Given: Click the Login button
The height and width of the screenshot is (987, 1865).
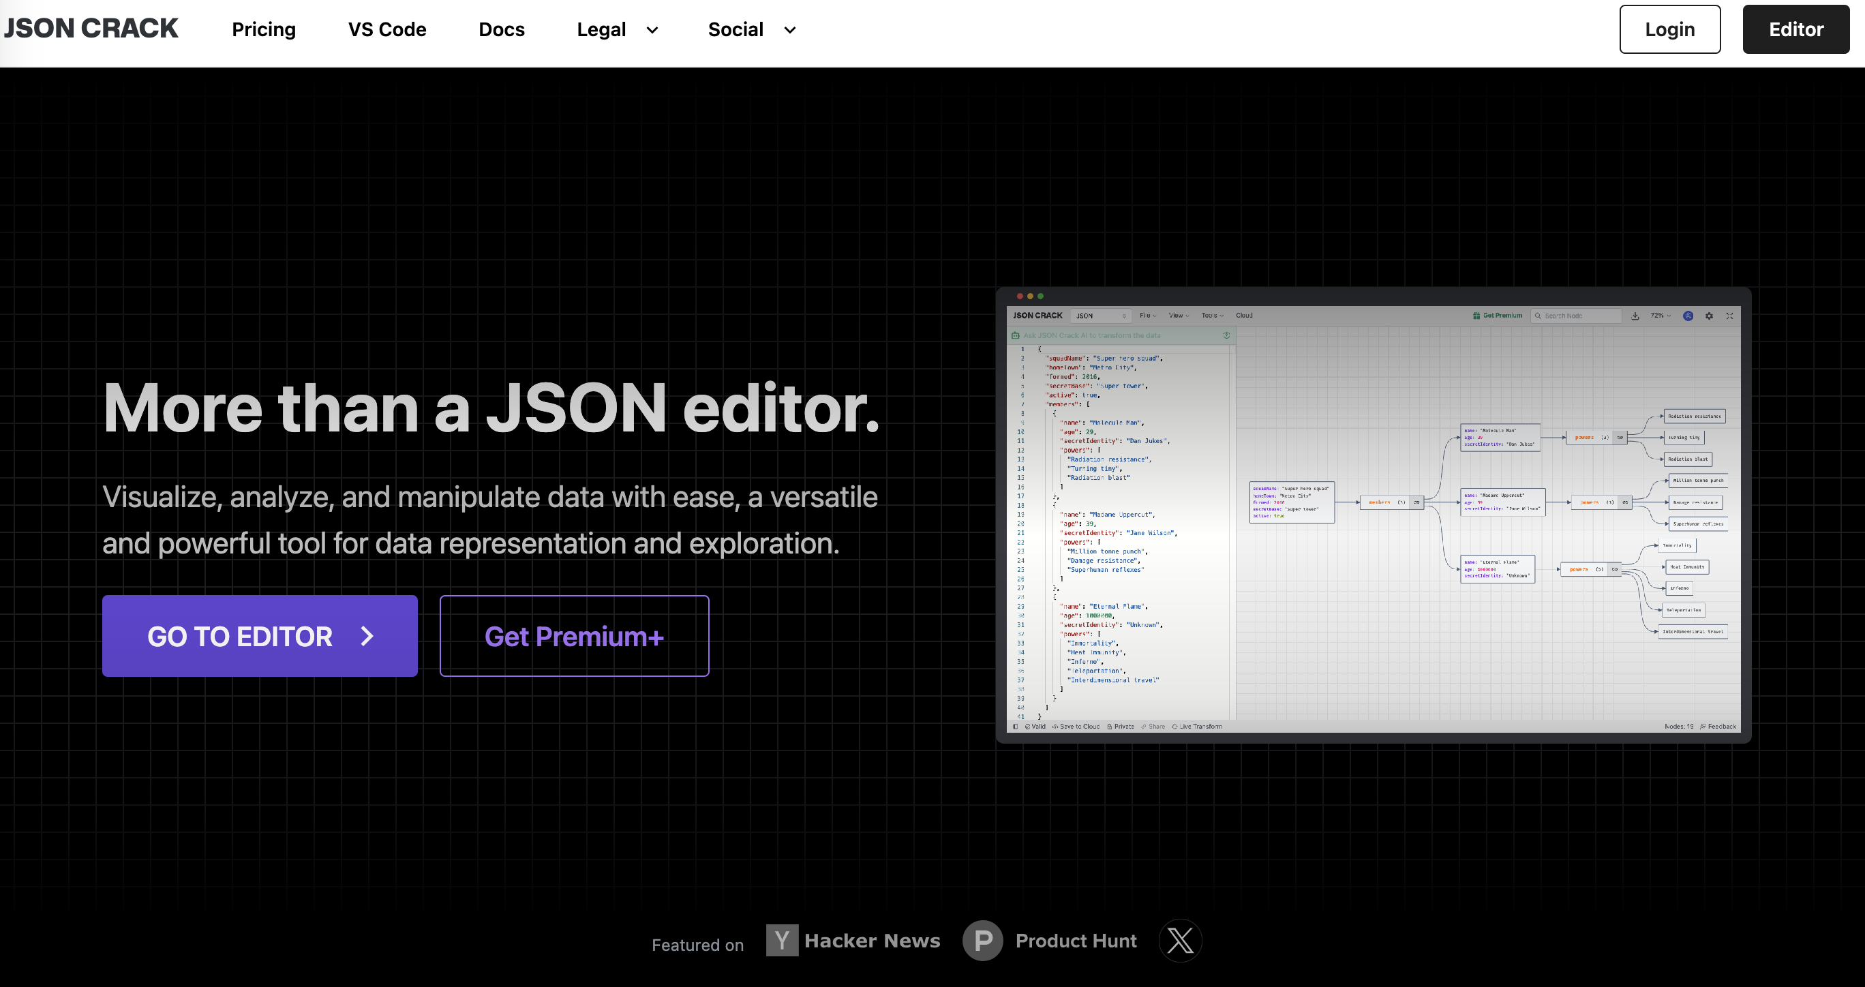Looking at the screenshot, I should (1669, 30).
